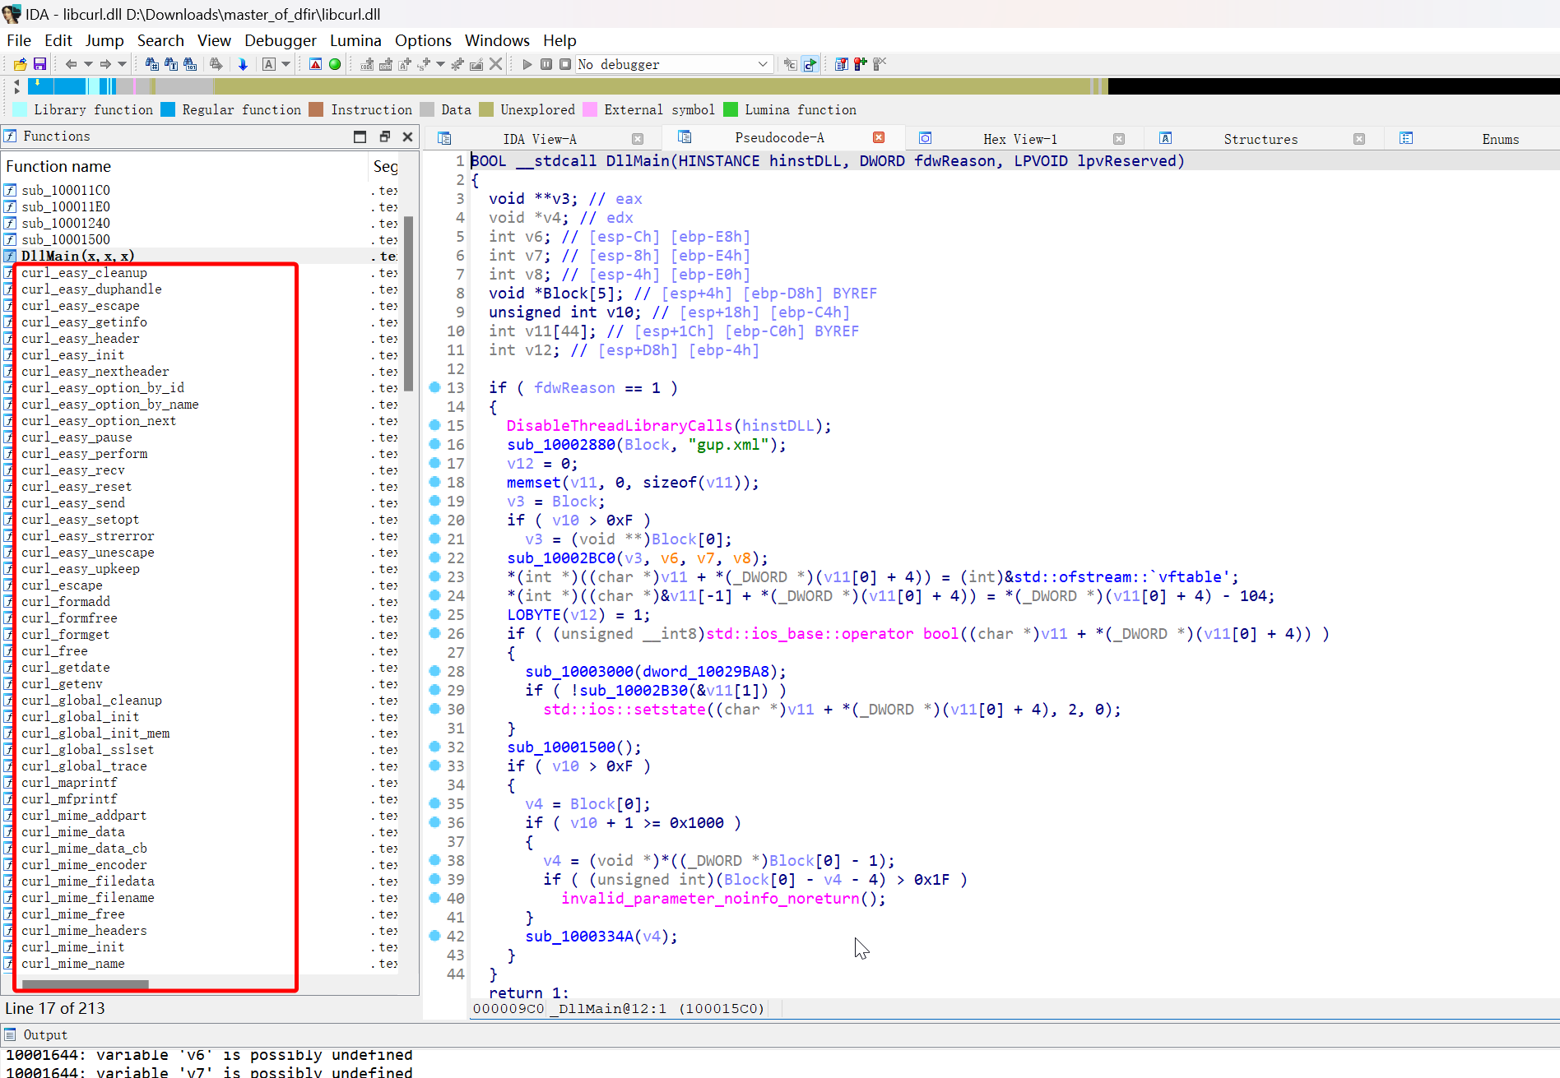
Task: Toggle breakpoint dot on line 32
Action: pos(434,747)
